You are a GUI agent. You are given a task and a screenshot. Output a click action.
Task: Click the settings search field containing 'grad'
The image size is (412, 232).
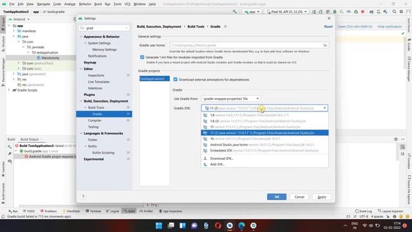click(x=104, y=28)
